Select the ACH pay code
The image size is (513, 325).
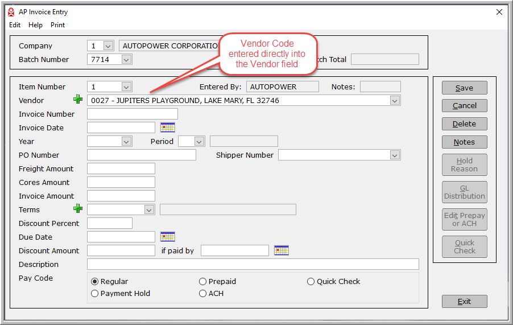[x=203, y=294]
